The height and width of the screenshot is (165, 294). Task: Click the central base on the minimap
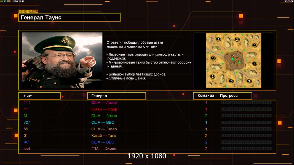pos(234,60)
